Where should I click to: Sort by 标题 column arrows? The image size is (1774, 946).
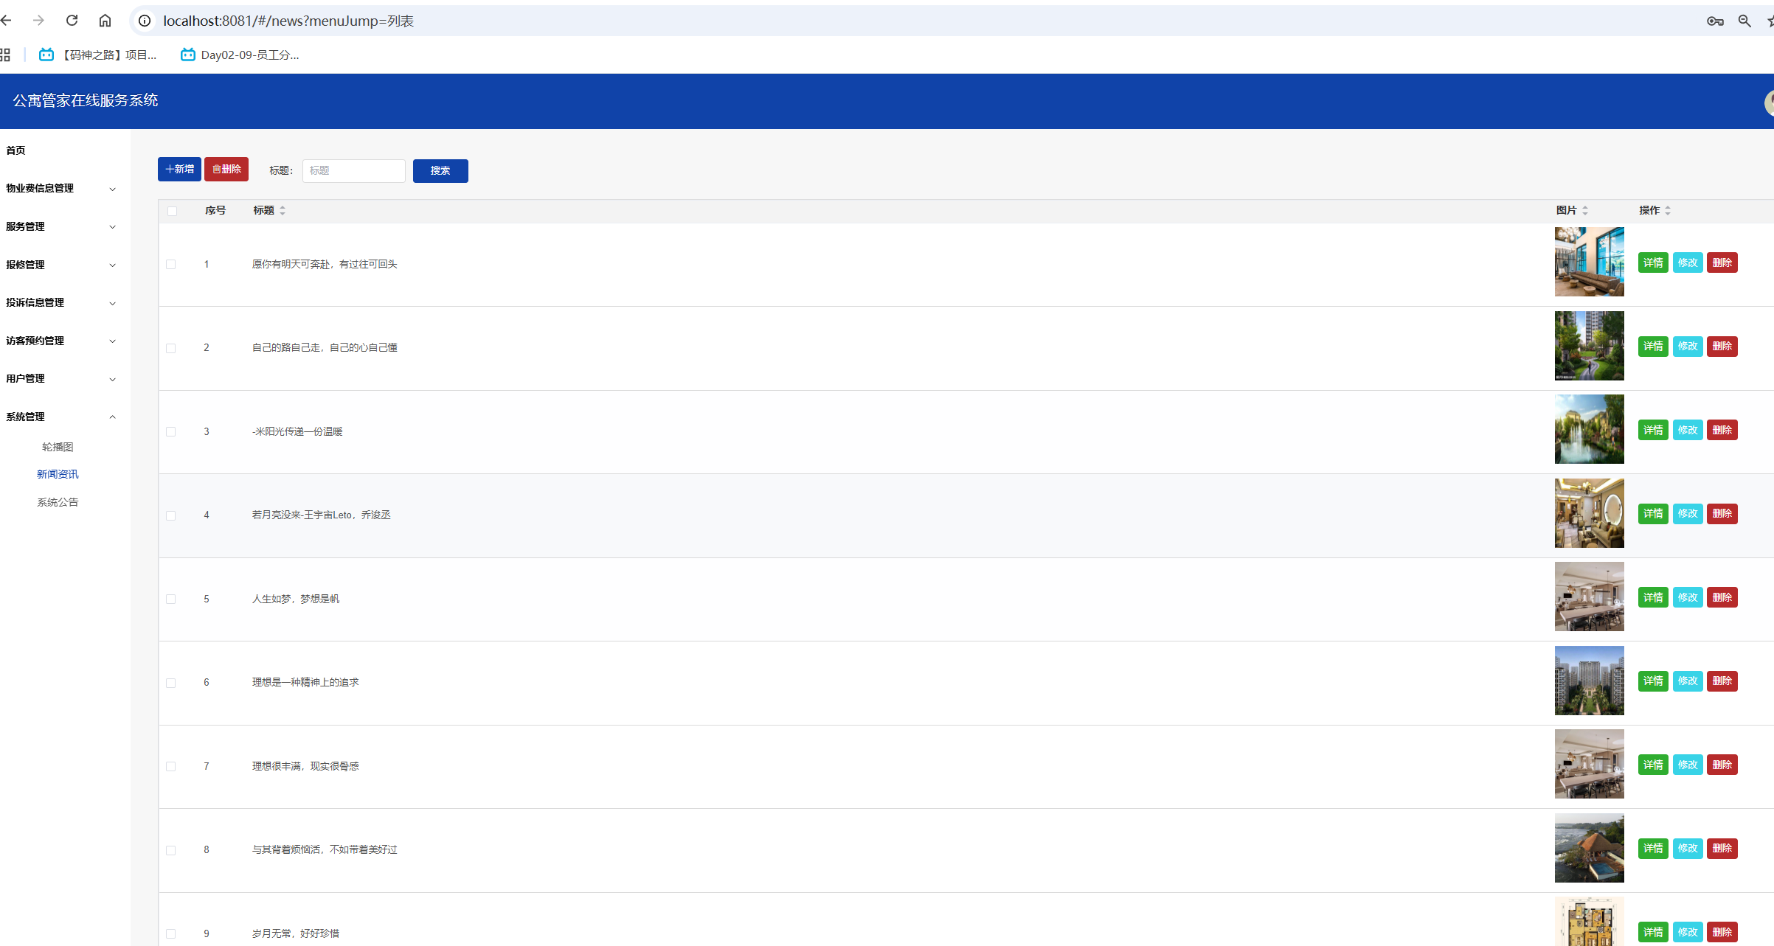[283, 211]
